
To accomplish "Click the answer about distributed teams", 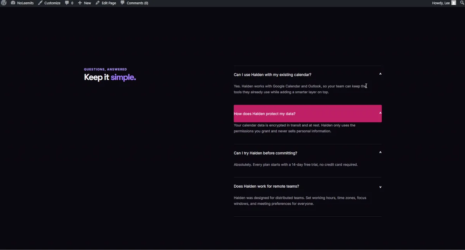I will pyautogui.click(x=300, y=200).
